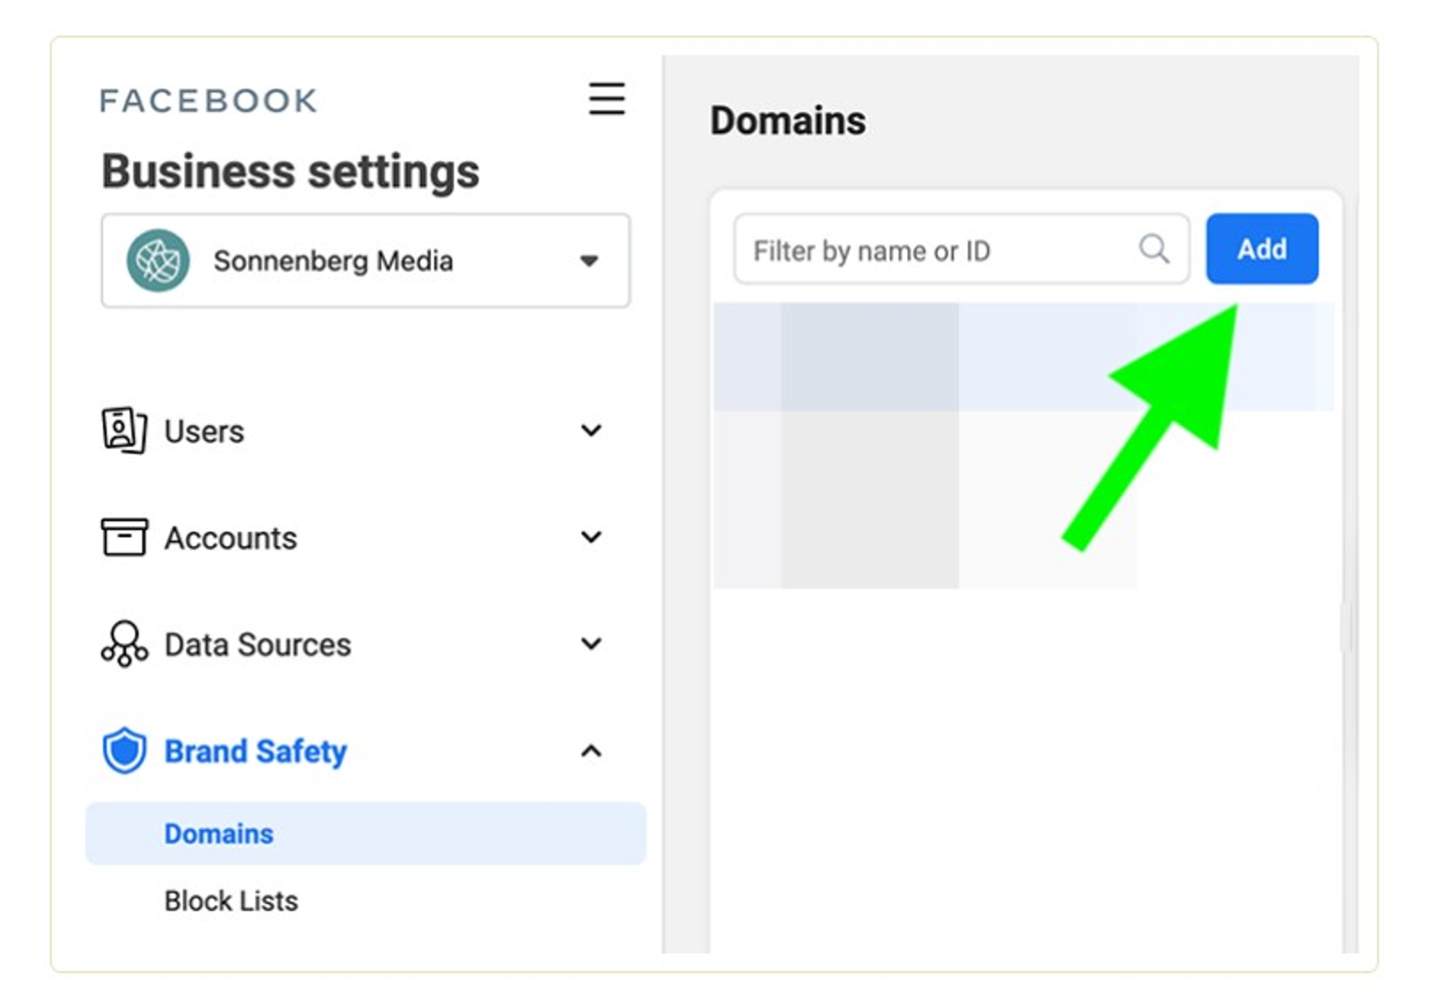Expand the Data Sources section chevron
This screenshot has width=1446, height=994.
click(x=590, y=644)
